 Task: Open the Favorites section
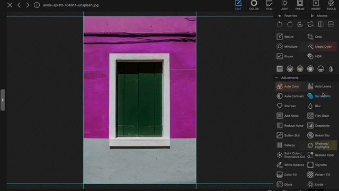click(x=288, y=16)
